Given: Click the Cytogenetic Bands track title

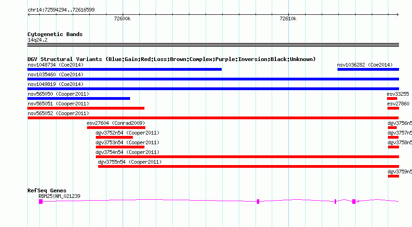Looking at the screenshot, I should pos(55,34).
